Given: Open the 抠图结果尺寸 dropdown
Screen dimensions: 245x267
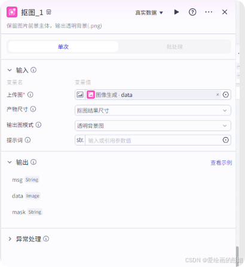Looking at the screenshot, I should [x=153, y=110].
